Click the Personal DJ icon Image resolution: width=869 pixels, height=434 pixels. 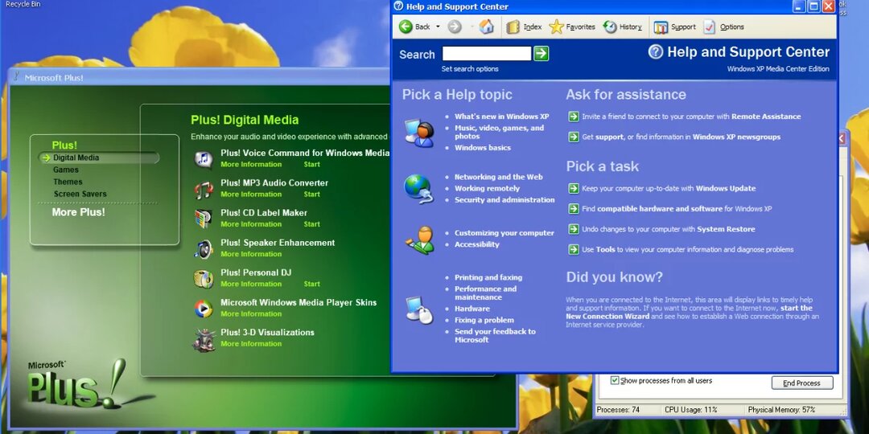(x=204, y=278)
